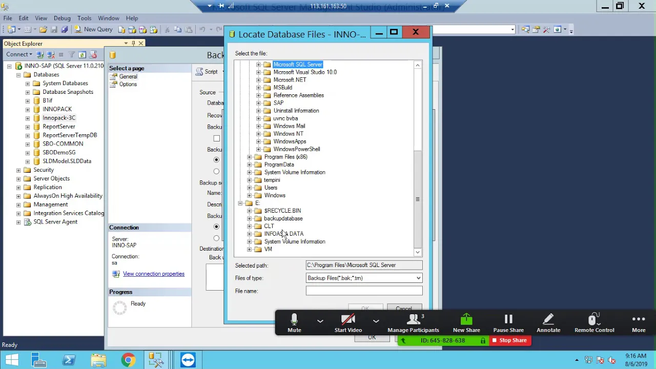Click the Filter funnel icon in Object Explorer
The image size is (656, 369).
pyautogui.click(x=72, y=54)
